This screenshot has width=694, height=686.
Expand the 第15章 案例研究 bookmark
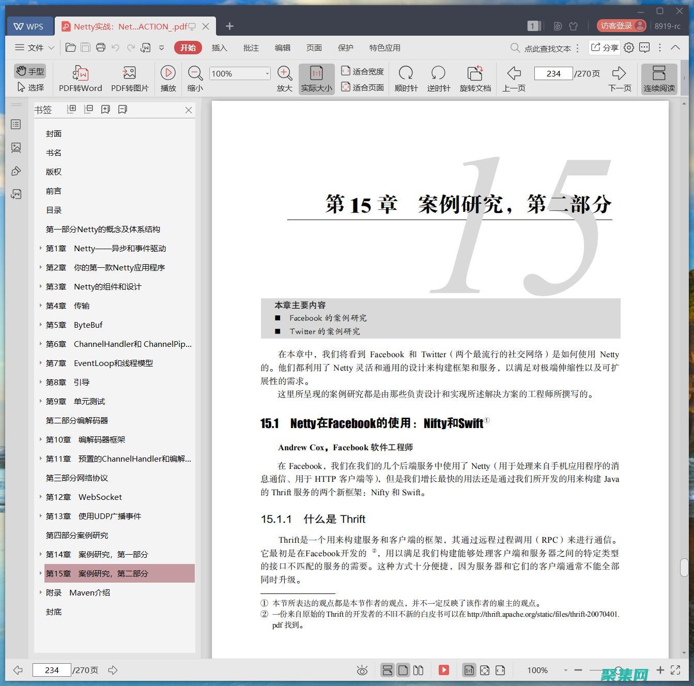click(41, 573)
